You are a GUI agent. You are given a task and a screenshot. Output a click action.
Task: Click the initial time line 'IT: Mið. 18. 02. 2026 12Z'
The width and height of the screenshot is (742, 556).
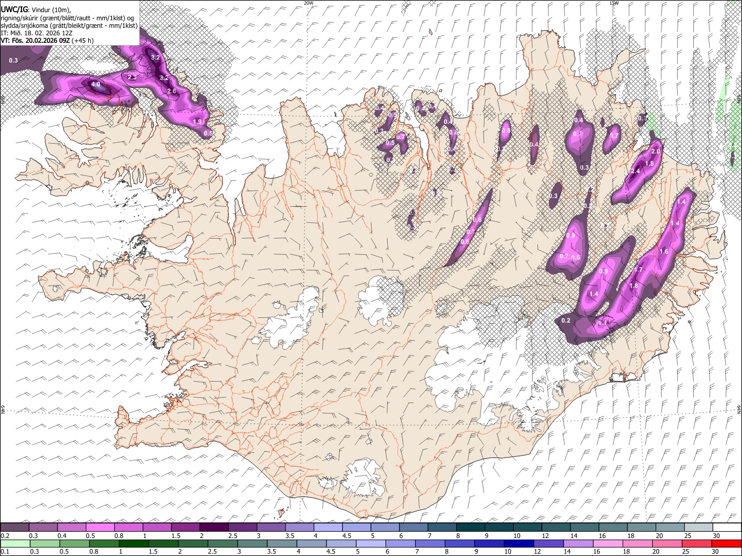coord(35,32)
